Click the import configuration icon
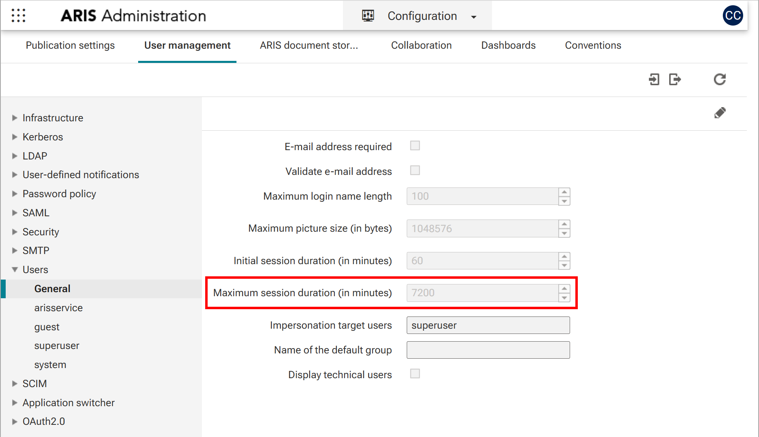Viewport: 759px width, 437px height. pyautogui.click(x=654, y=79)
